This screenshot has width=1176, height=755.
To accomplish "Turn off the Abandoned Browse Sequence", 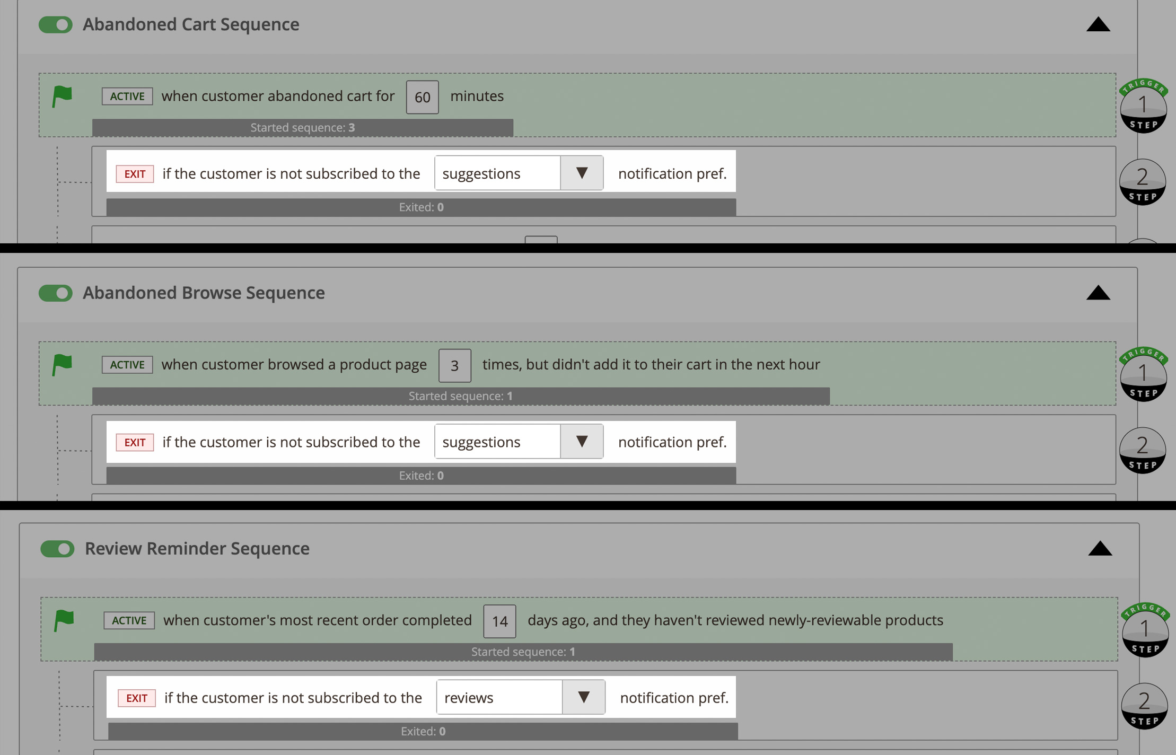I will click(55, 293).
